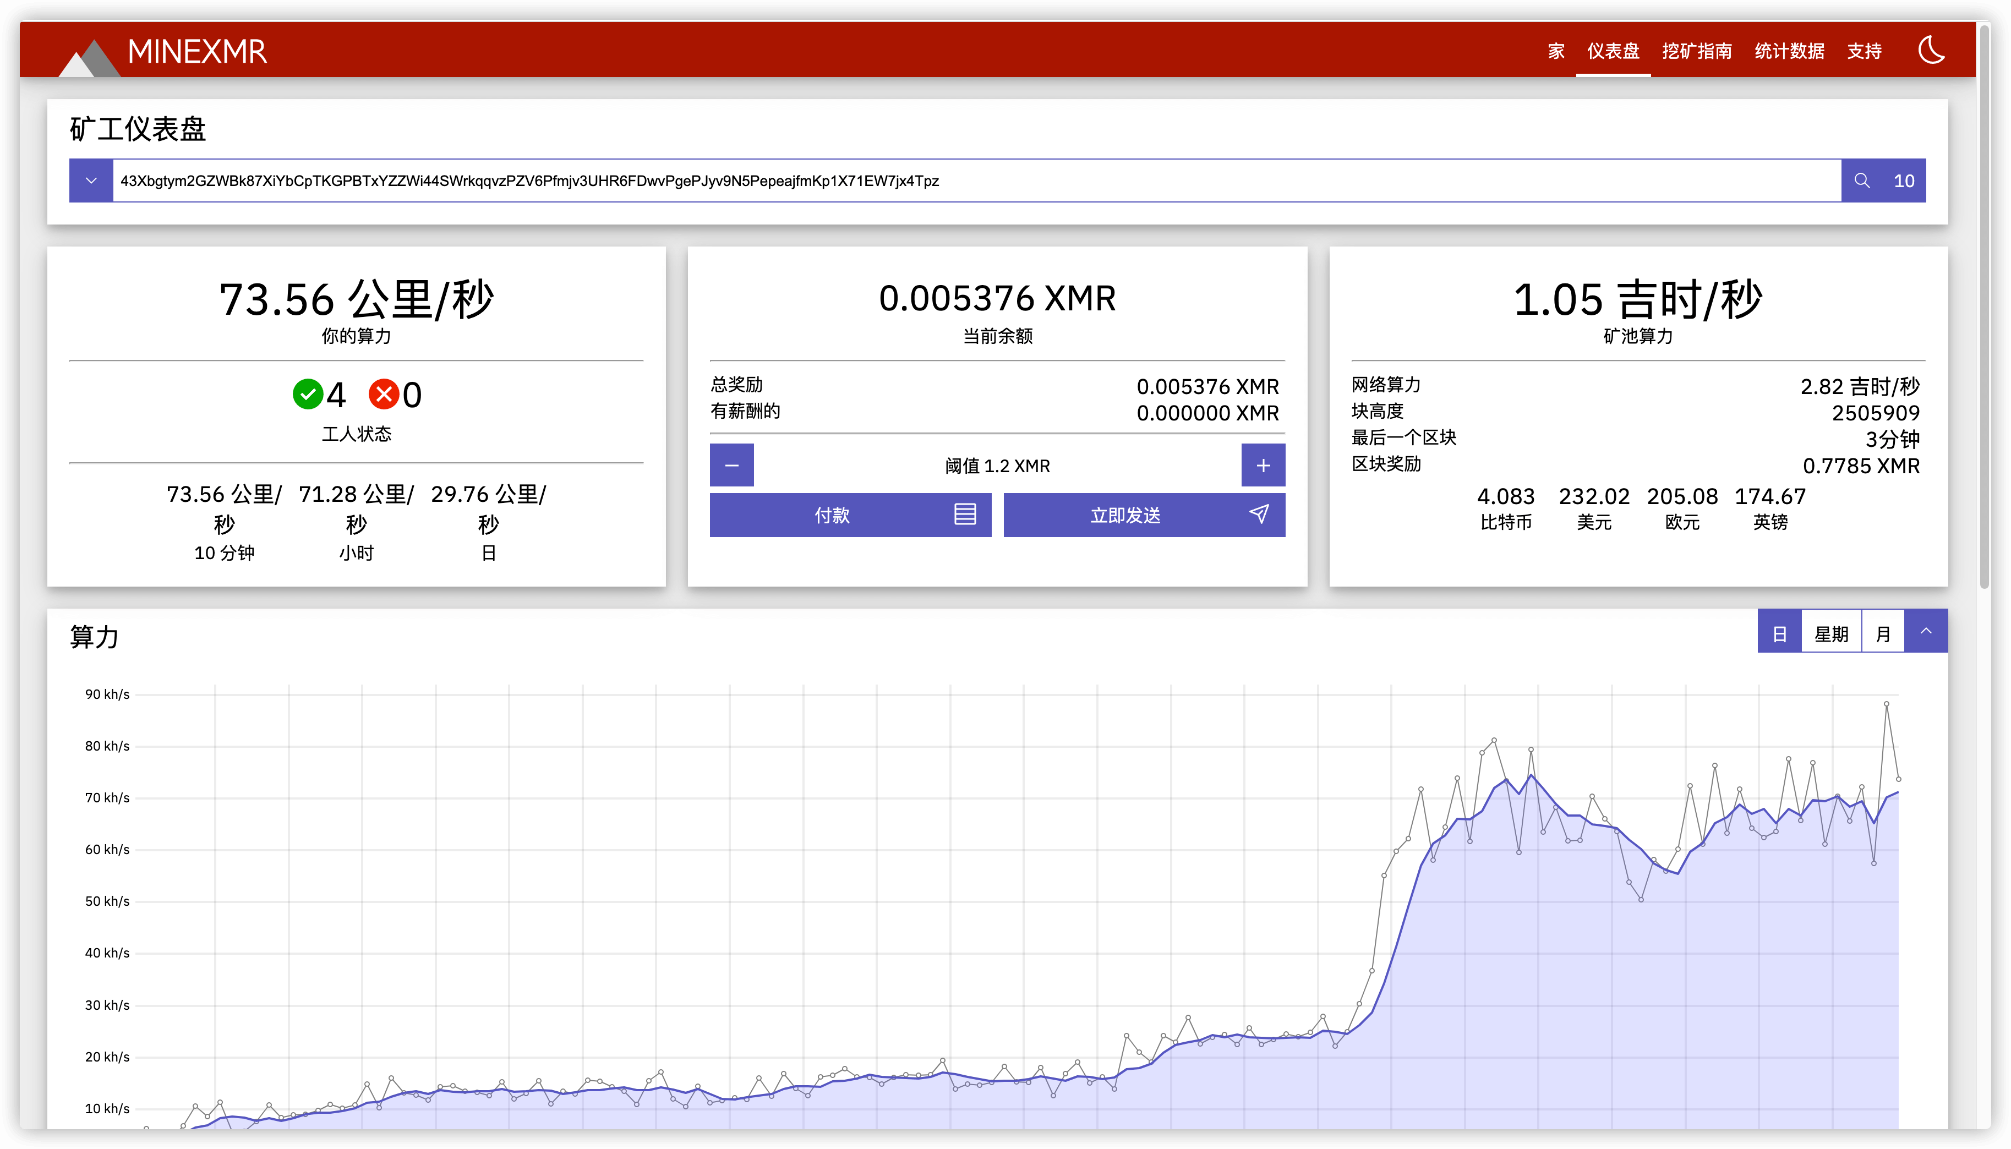
Task: Click the wallet address input field
Action: click(976, 180)
